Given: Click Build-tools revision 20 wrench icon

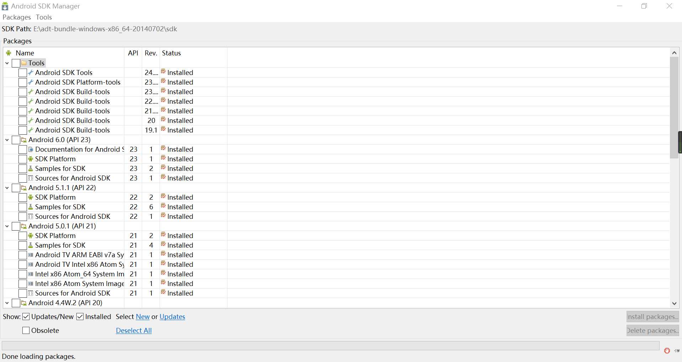Looking at the screenshot, I should pos(31,120).
